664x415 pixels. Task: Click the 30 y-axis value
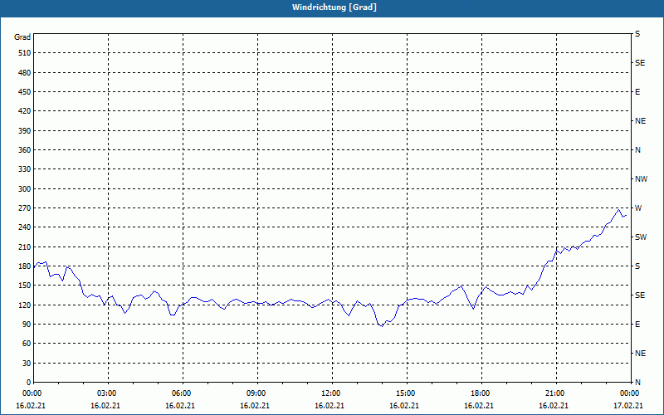click(x=27, y=364)
